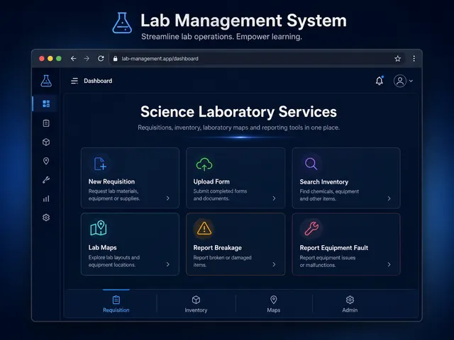454x340 pixels.
Task: Open the clipboard requisitions icon in sidebar
Action: point(46,123)
